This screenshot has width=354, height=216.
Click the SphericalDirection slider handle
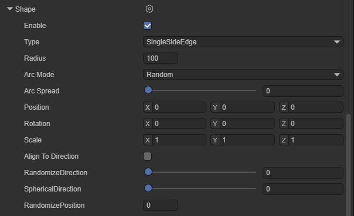(148, 188)
